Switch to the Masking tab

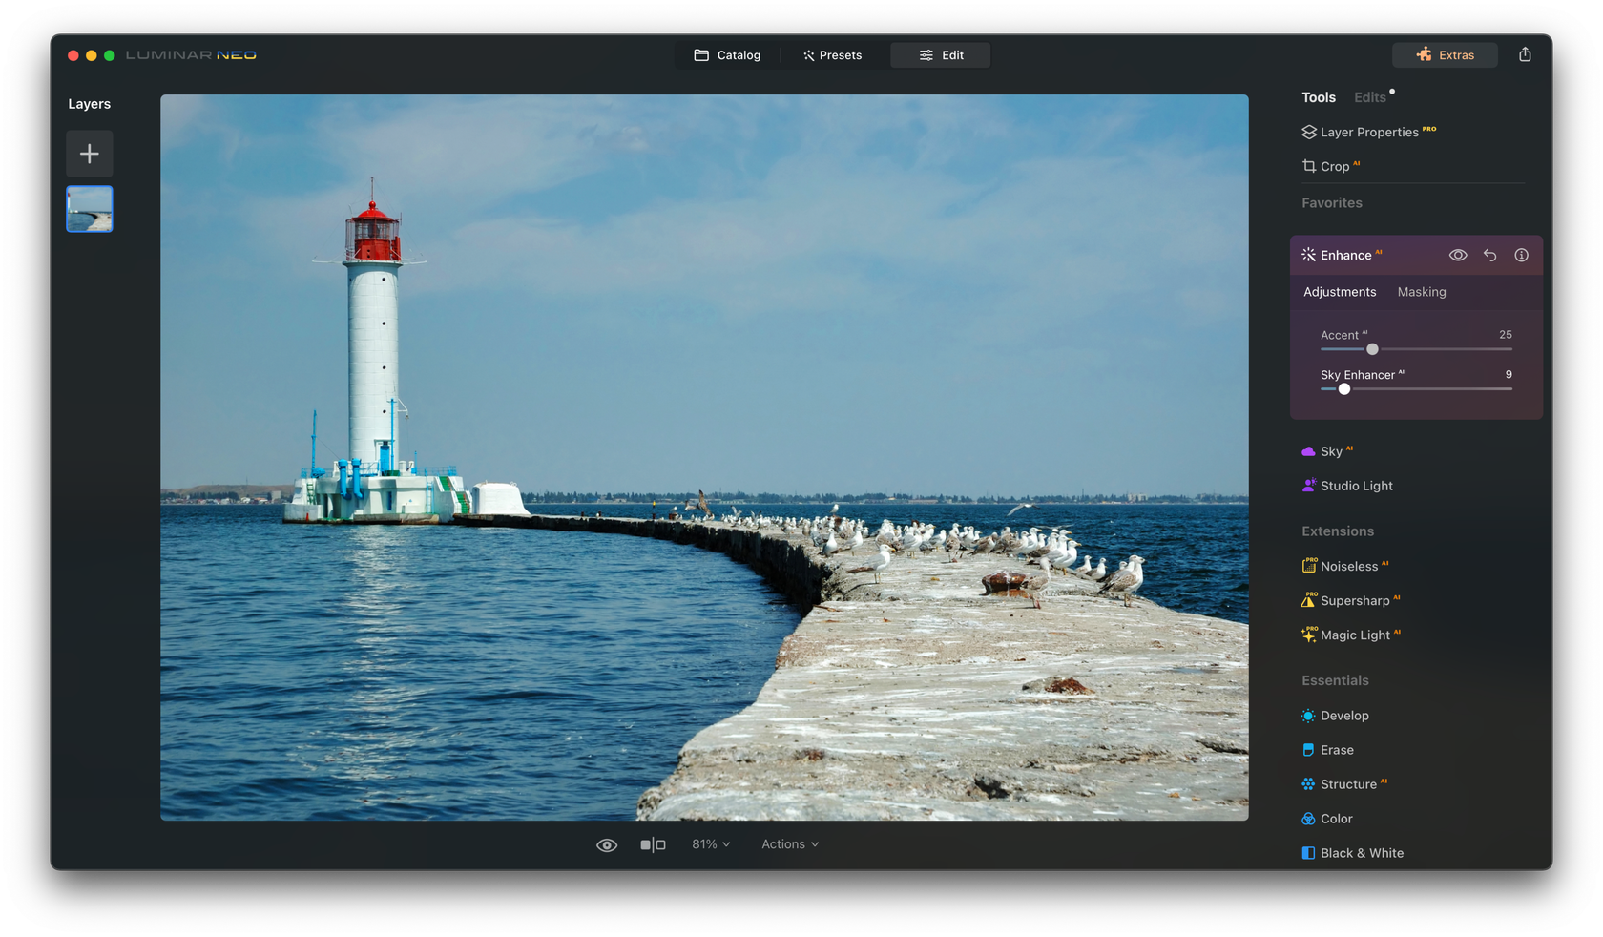pos(1422,292)
